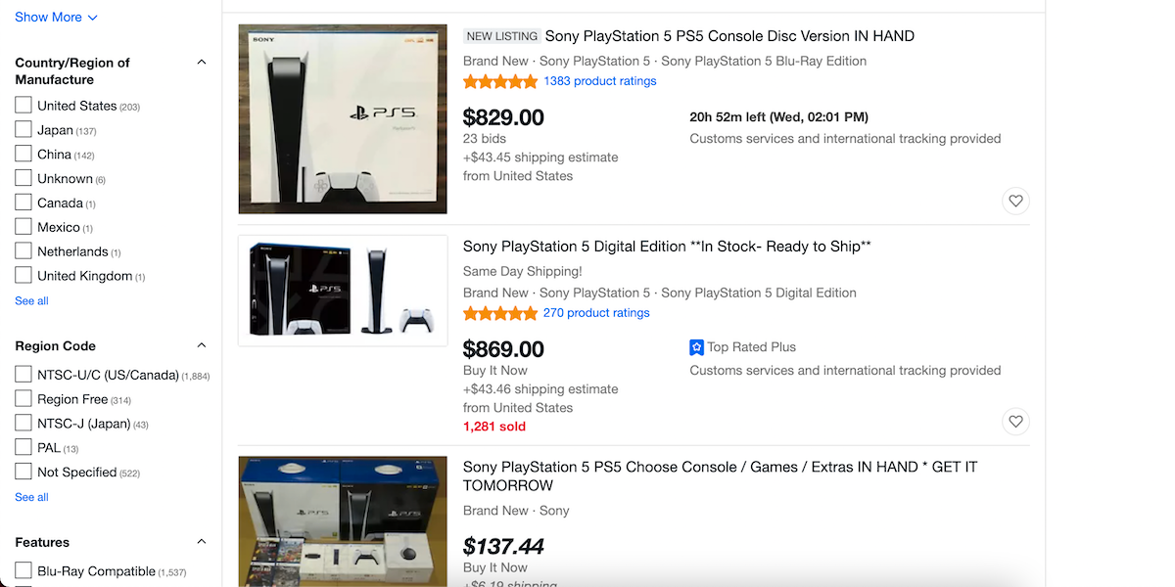The height and width of the screenshot is (587, 1175).
Task: Open Sony PlayStation 5 Digital Edition listing title
Action: (x=667, y=247)
